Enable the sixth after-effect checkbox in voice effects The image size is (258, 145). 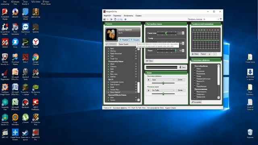coord(195,81)
